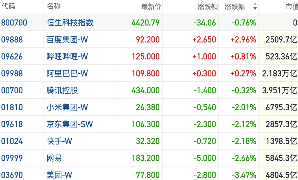
Task: Select the 3.951万亿 market cap cell
Action: click(280, 91)
